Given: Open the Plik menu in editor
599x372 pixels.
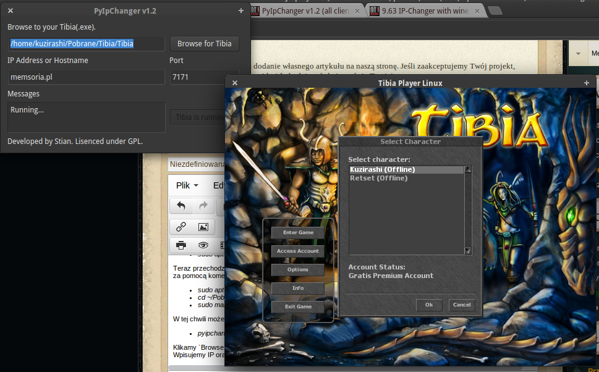Looking at the screenshot, I should pyautogui.click(x=187, y=185).
